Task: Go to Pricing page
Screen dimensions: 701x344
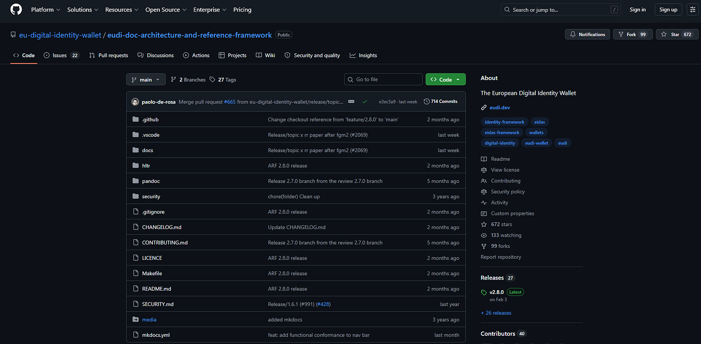Action: point(242,10)
